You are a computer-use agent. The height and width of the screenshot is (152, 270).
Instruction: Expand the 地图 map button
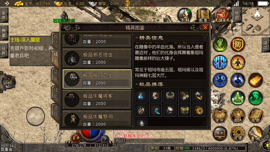point(237,15)
